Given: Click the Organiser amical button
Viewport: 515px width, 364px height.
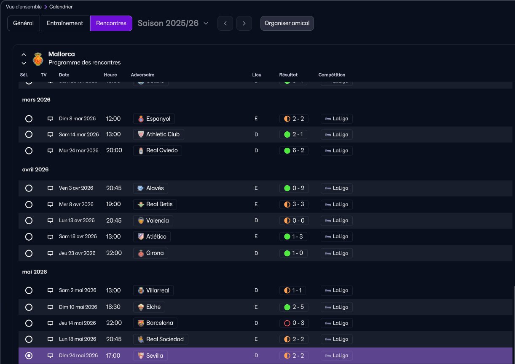Looking at the screenshot, I should [x=287, y=23].
